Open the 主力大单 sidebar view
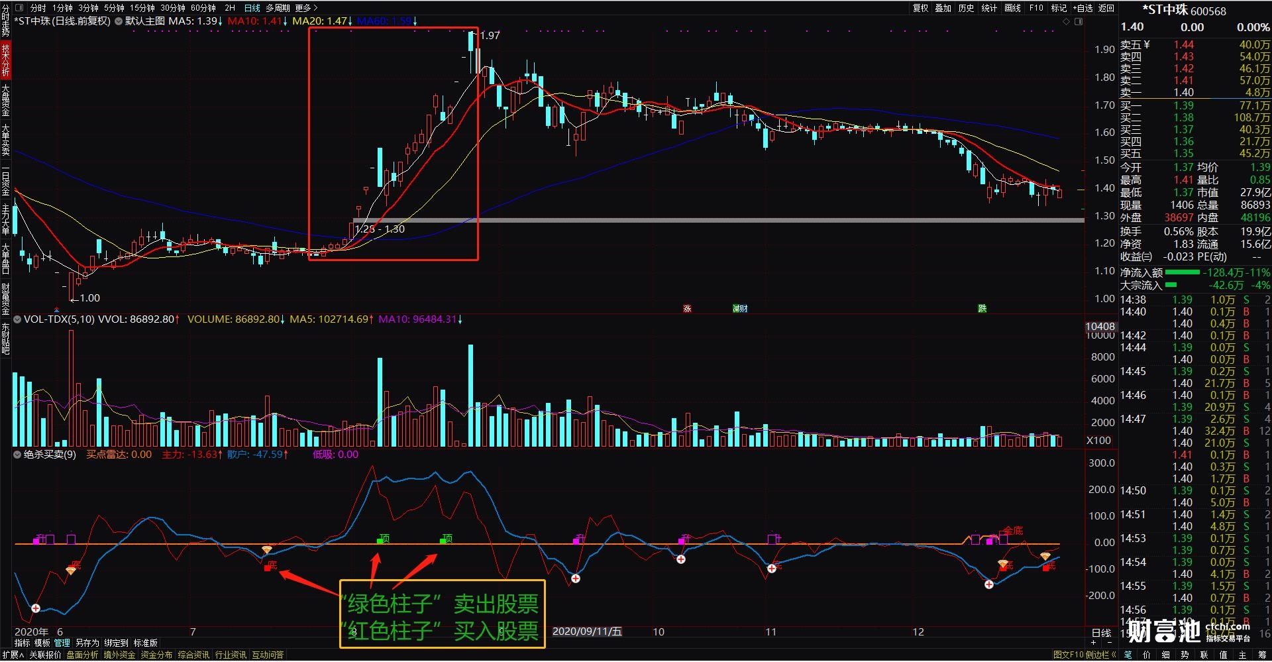 click(5, 219)
